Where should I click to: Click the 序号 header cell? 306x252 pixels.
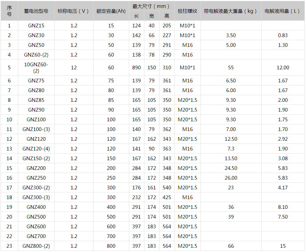coord(9,11)
